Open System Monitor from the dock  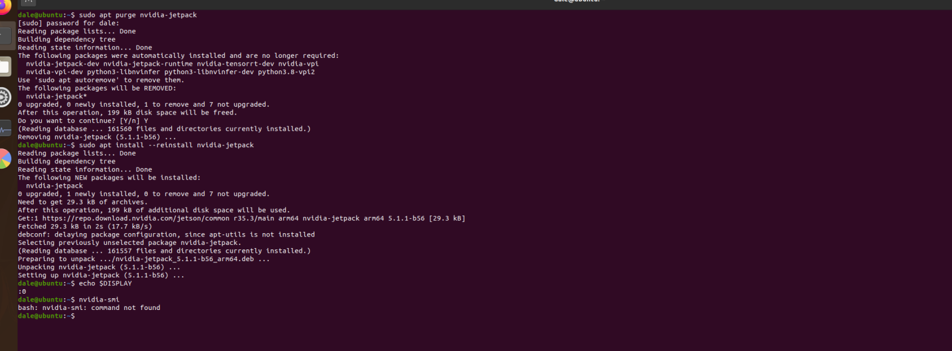[5, 129]
